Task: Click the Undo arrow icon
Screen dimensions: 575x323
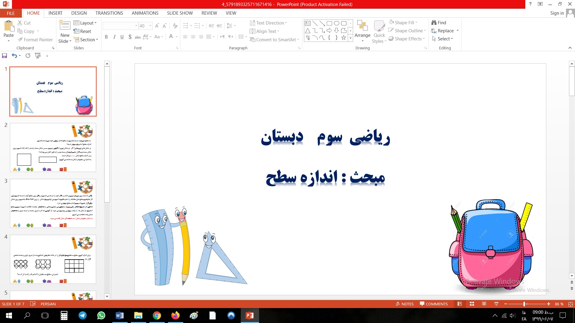Action: [x=14, y=56]
